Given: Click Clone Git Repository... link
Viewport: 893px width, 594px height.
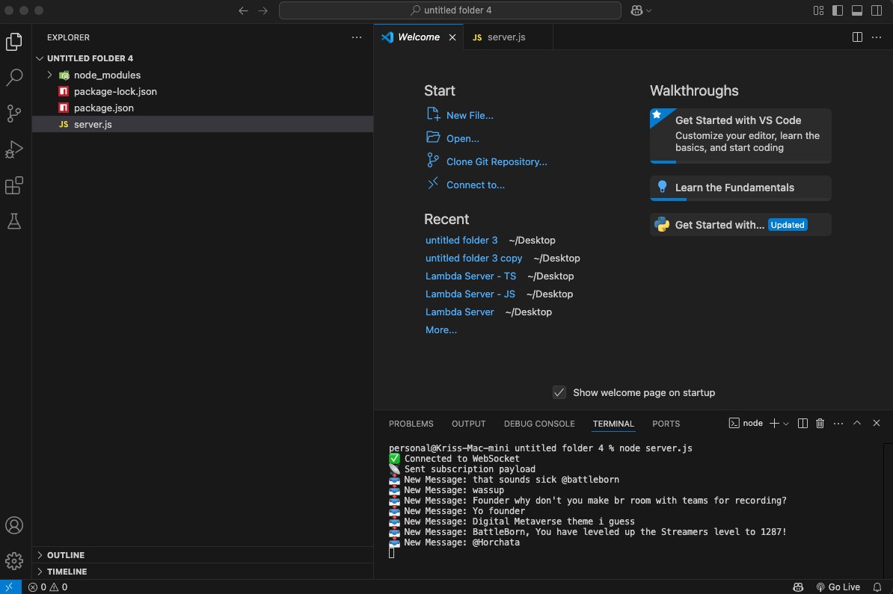Looking at the screenshot, I should [x=497, y=162].
